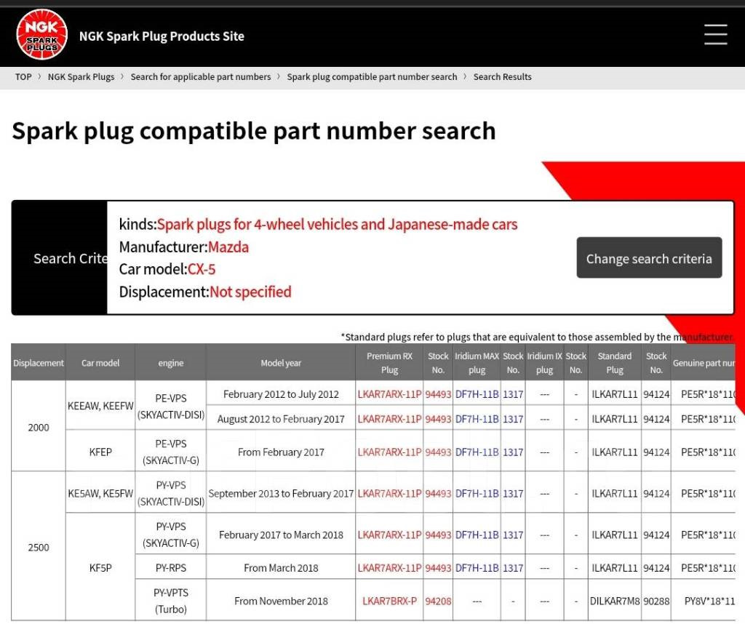Open the hamburger menu
This screenshot has height=624, width=745.
(716, 35)
